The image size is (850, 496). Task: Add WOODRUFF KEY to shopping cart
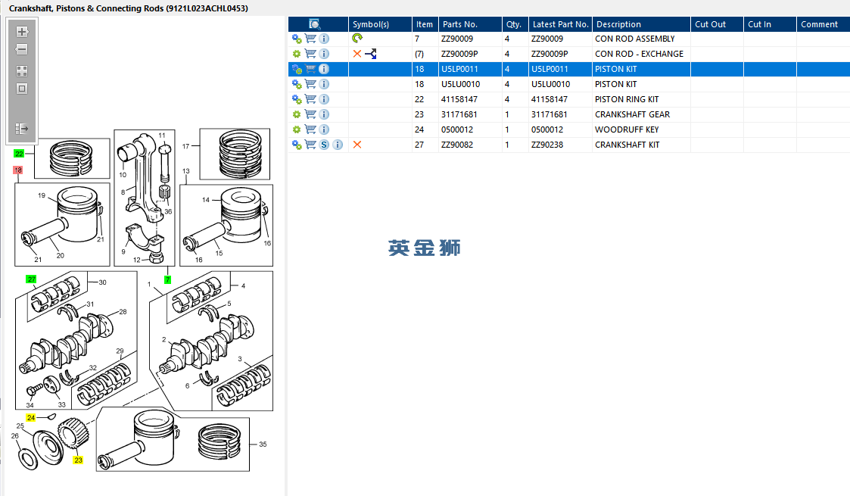tap(310, 129)
